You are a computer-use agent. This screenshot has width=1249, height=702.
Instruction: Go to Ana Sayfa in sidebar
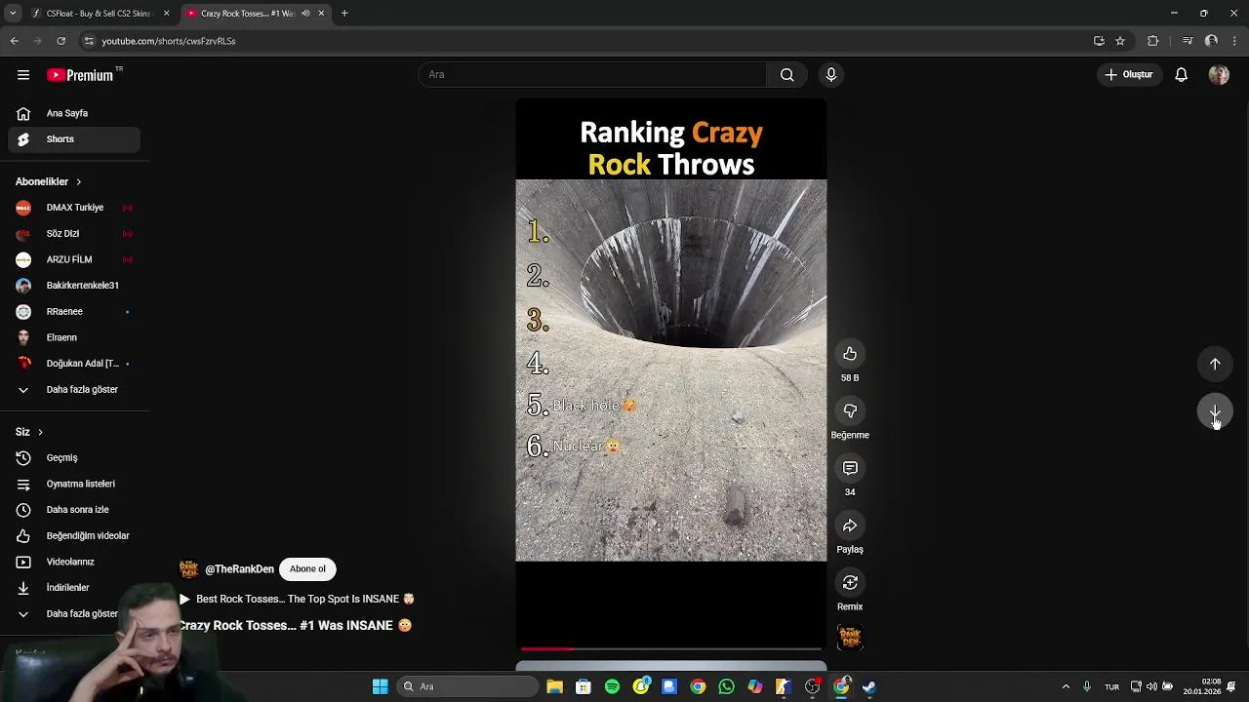pos(74,113)
